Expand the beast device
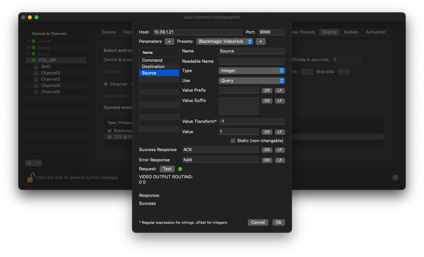Image resolution: width=424 pixels, height=257 pixels. coord(29,48)
